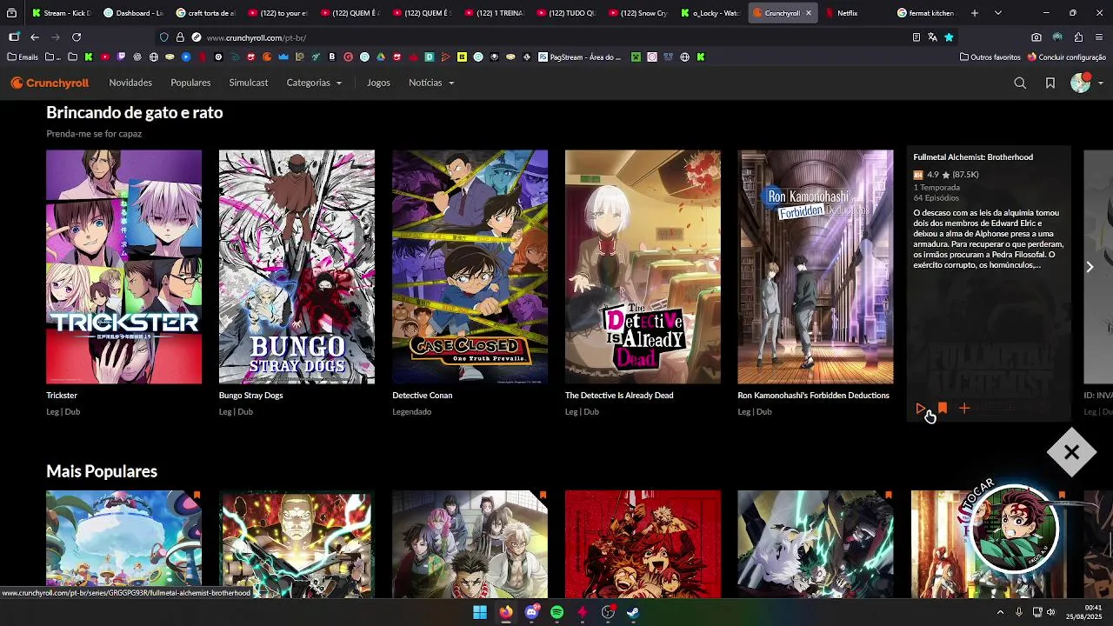Play Fullmetal Alchemist: Brotherhood with play icon
Screen dimensions: 1113x626
(920, 408)
